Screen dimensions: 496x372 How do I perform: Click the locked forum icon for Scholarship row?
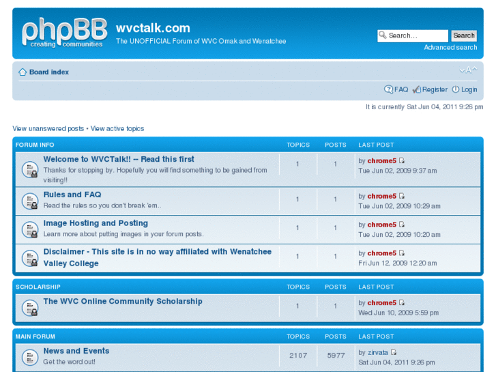coord(30,308)
